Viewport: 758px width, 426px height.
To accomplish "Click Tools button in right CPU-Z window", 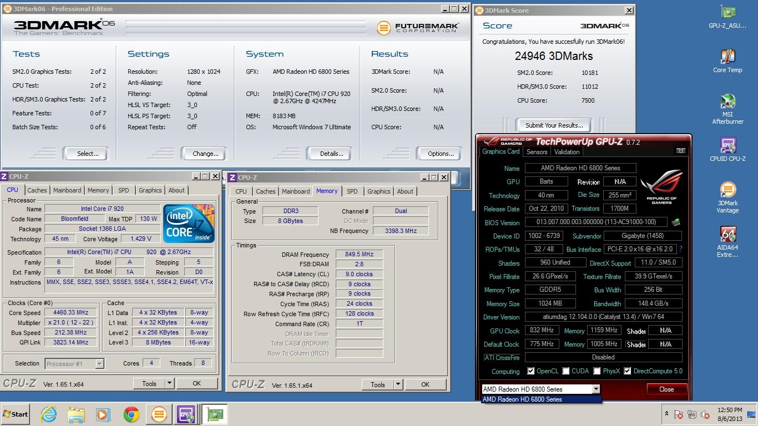I will pyautogui.click(x=378, y=384).
